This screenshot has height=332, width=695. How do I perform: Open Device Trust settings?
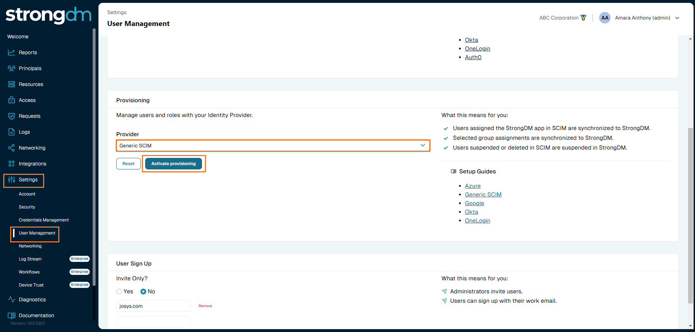tap(31, 285)
